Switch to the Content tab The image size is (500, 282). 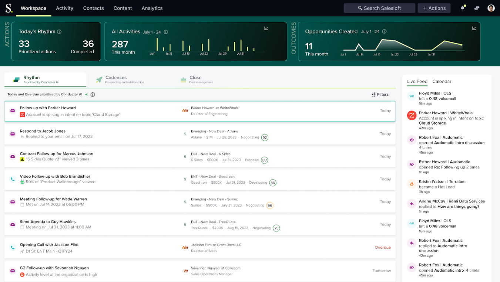click(123, 8)
